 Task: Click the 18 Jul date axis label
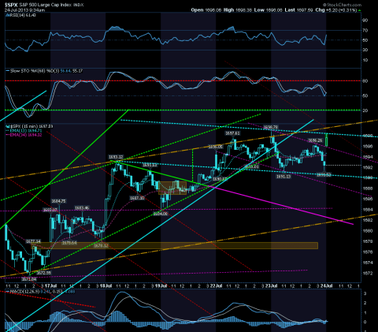(x=106, y=286)
